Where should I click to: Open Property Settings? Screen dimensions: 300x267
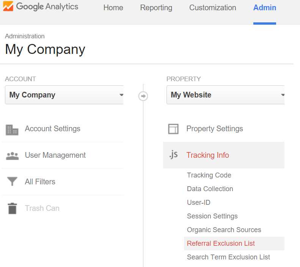click(215, 129)
